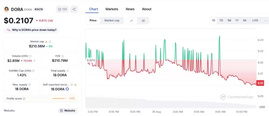Switch to line chart view icon

[132, 20]
